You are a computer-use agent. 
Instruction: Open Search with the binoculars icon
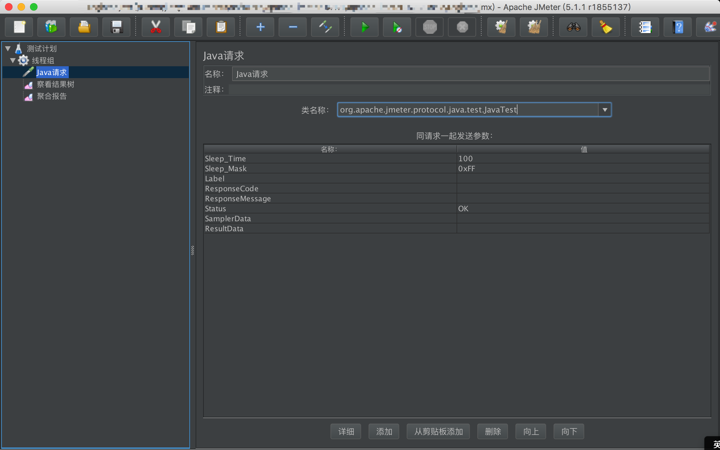(x=573, y=27)
